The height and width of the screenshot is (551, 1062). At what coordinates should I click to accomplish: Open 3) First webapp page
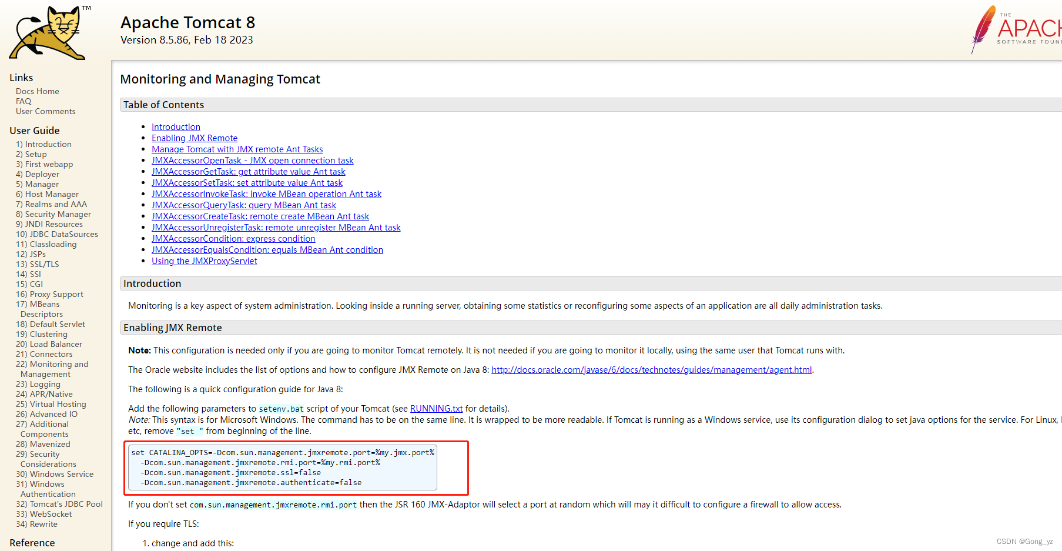pos(45,164)
